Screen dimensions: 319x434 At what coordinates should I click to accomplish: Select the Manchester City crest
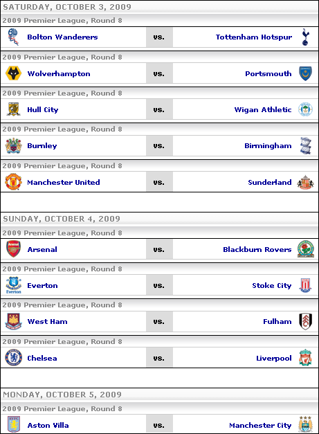305,424
